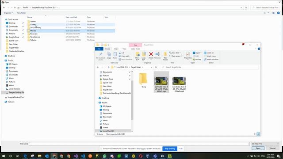The width and height of the screenshot is (283, 159).
Task: Open WhatsApp from the taskbar
Action: tap(104, 156)
